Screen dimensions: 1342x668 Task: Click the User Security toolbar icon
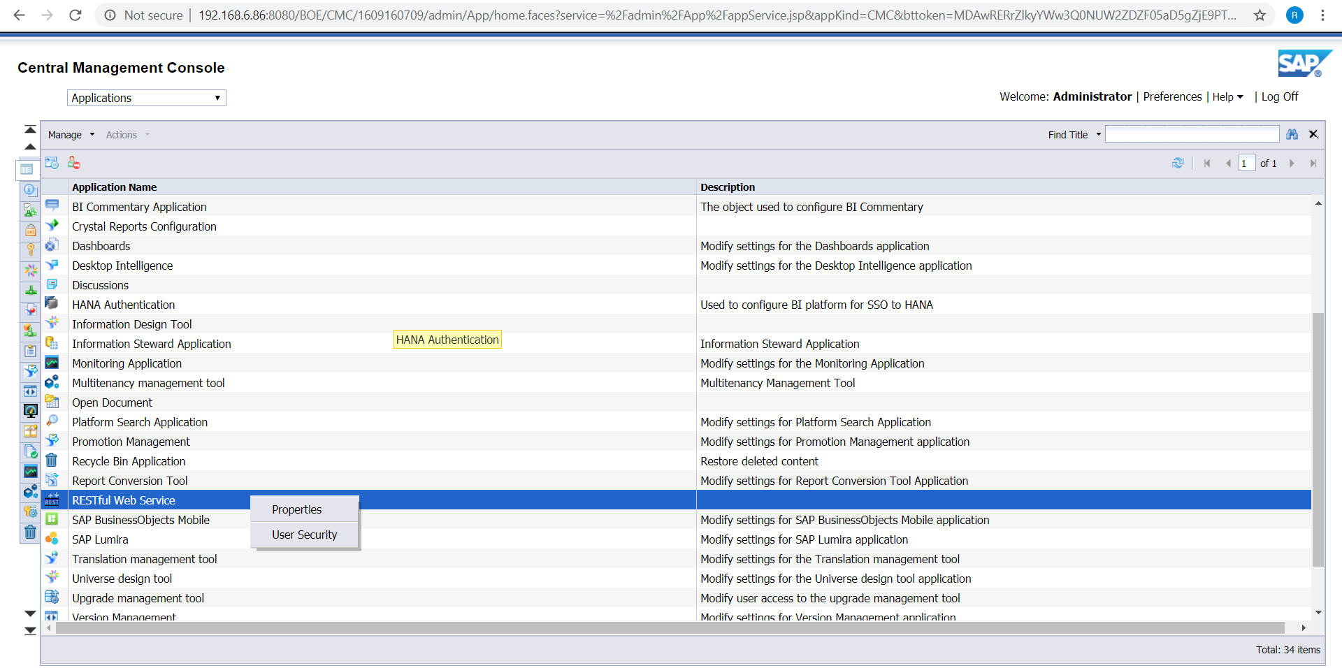(x=74, y=163)
